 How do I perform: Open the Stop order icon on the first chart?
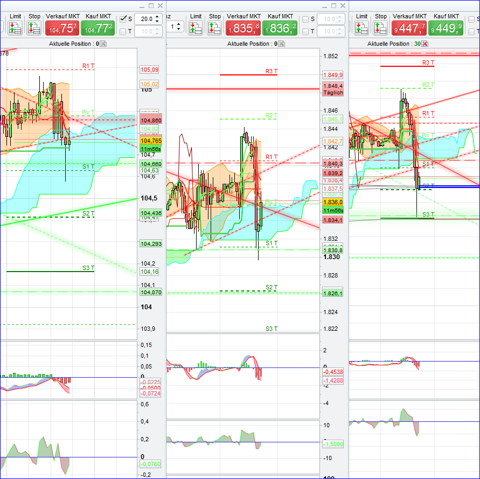[x=33, y=26]
